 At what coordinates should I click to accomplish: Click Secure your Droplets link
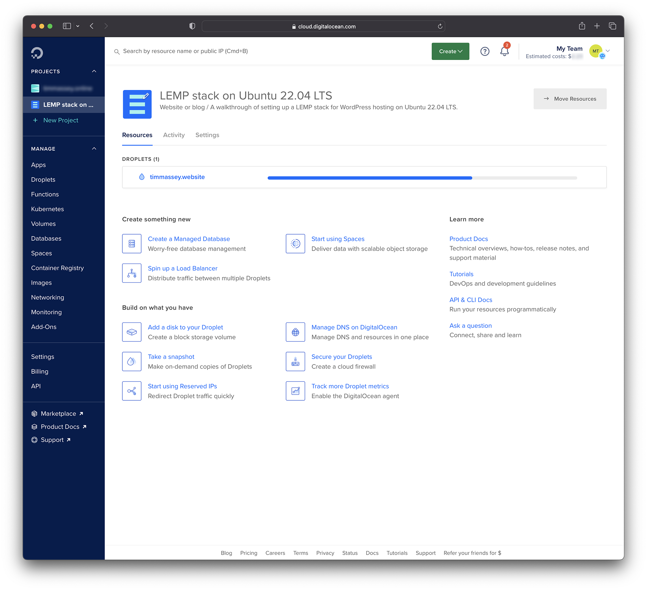[x=341, y=357]
